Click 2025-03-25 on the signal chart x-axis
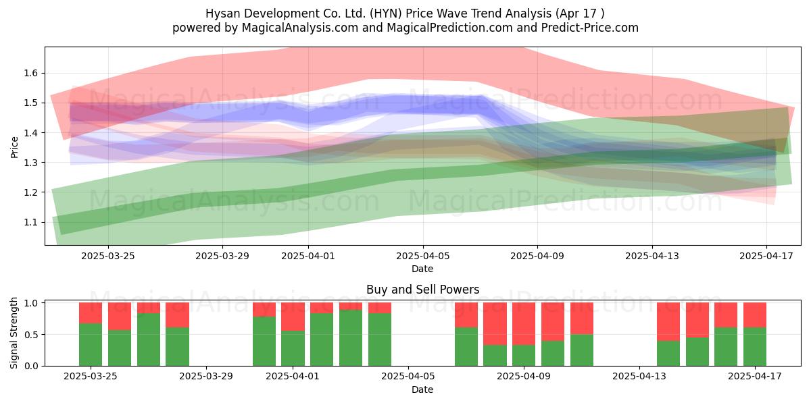811x405 pixels. (91, 377)
